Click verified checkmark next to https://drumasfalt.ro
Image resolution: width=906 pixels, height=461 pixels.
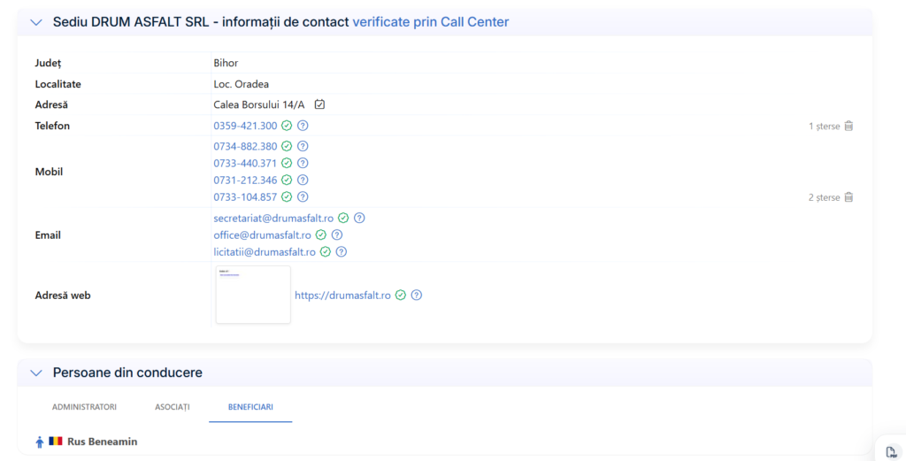(x=401, y=296)
